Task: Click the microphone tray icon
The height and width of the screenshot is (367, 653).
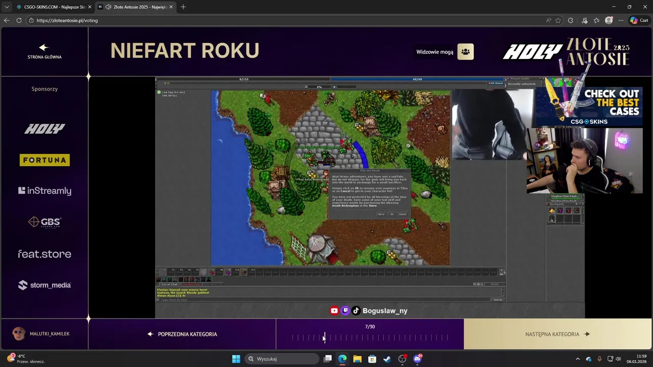Action: point(599,359)
